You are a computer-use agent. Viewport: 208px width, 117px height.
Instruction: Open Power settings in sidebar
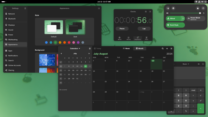[15, 35]
